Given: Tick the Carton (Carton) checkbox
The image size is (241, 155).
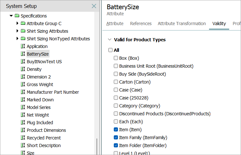Looking at the screenshot, I should tap(116, 82).
